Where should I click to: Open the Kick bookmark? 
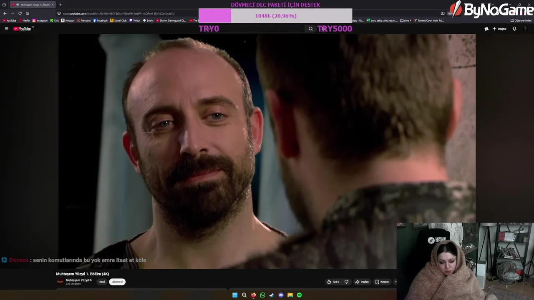[x=55, y=20]
